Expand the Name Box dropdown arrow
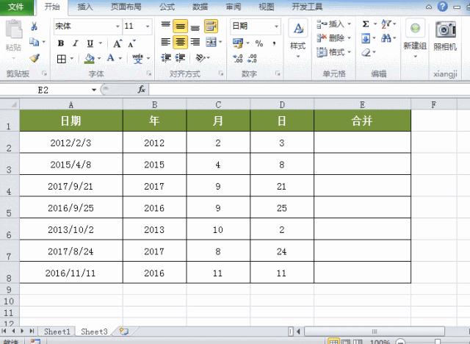 tap(94, 90)
